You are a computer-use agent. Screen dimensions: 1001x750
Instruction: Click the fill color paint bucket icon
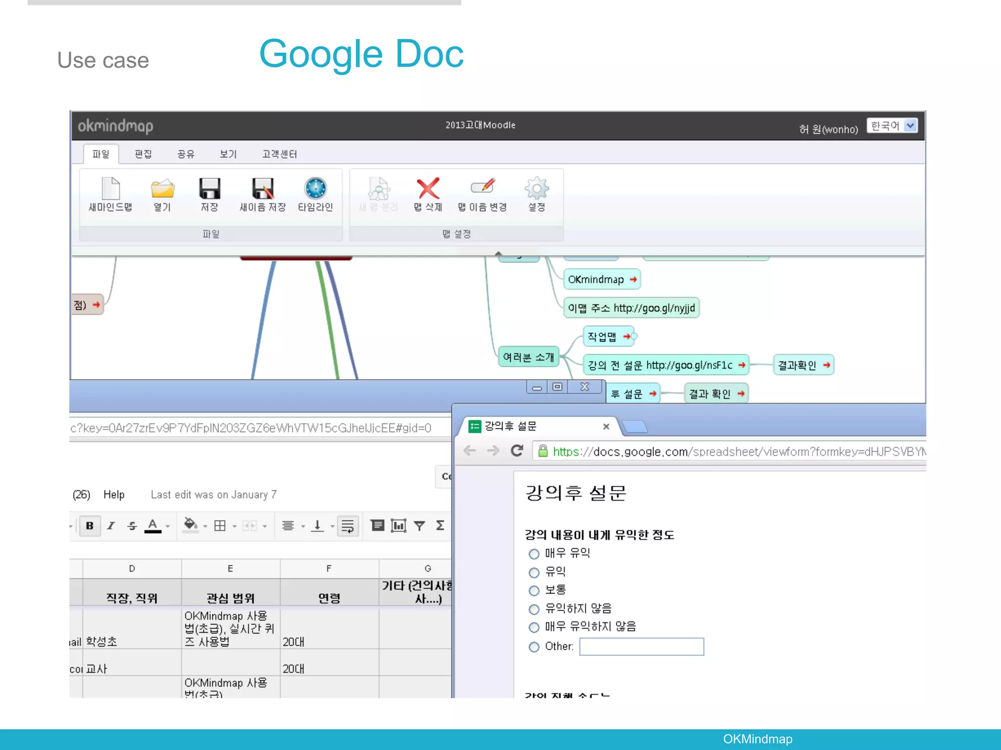tap(190, 526)
